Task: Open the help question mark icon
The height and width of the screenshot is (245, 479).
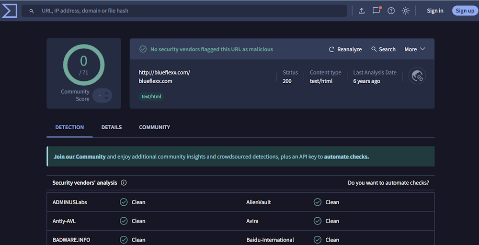Action: point(391,11)
